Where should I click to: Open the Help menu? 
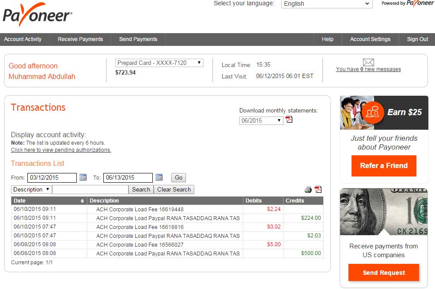coord(328,39)
